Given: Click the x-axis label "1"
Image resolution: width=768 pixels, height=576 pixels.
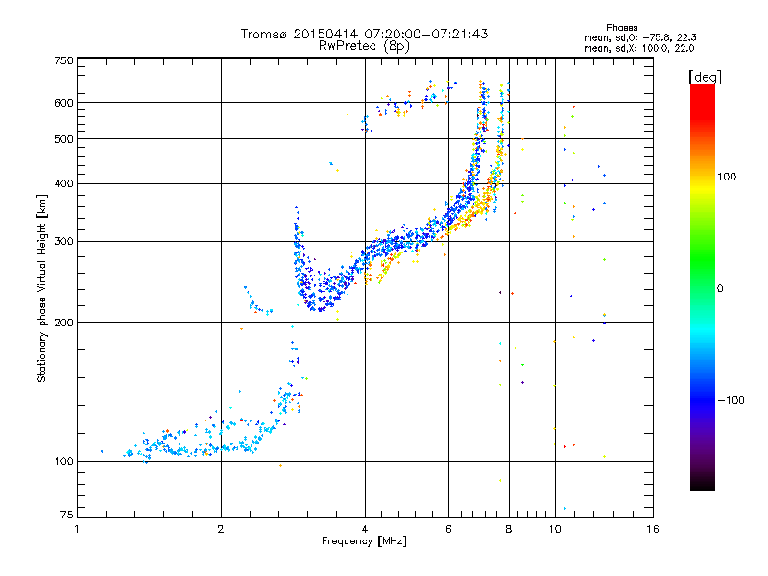Looking at the screenshot, I should pos(77,529).
